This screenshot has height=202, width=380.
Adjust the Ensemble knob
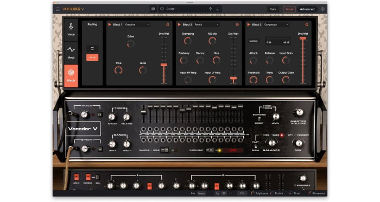tap(303, 179)
